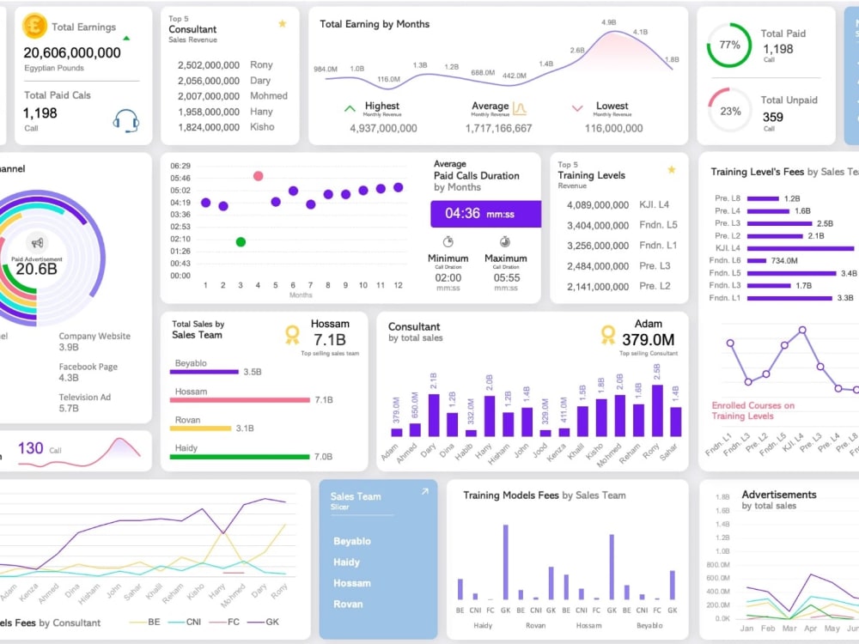Open the Sales Team Slicer expand arrow
The width and height of the screenshot is (859, 644).
coord(423,490)
